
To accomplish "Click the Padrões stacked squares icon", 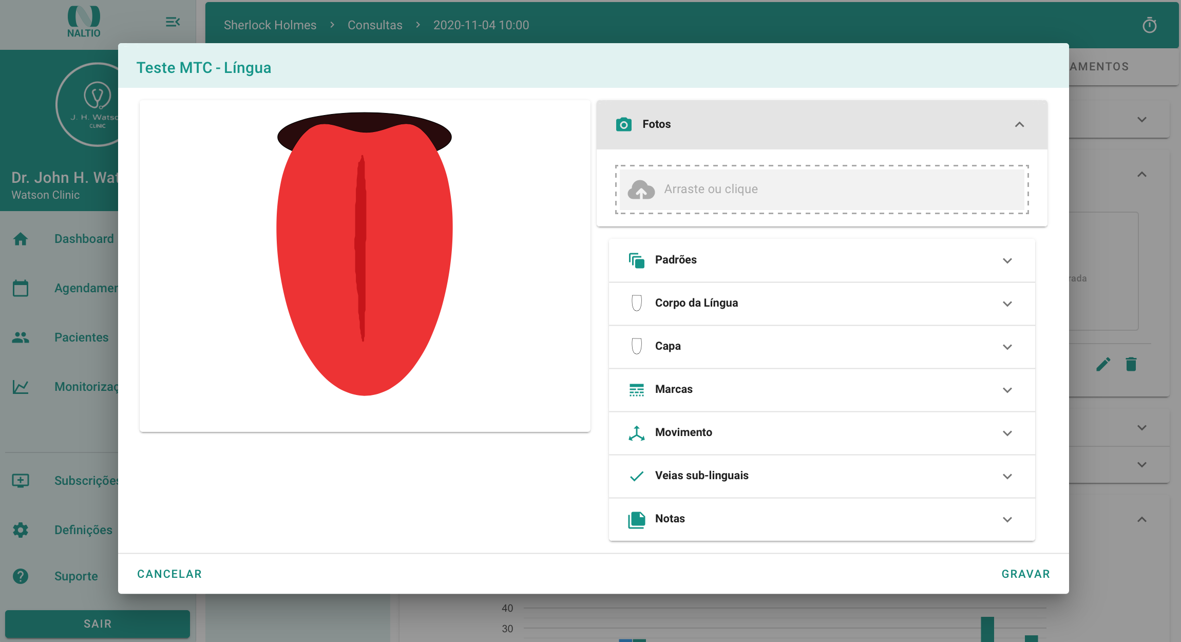I will click(636, 260).
